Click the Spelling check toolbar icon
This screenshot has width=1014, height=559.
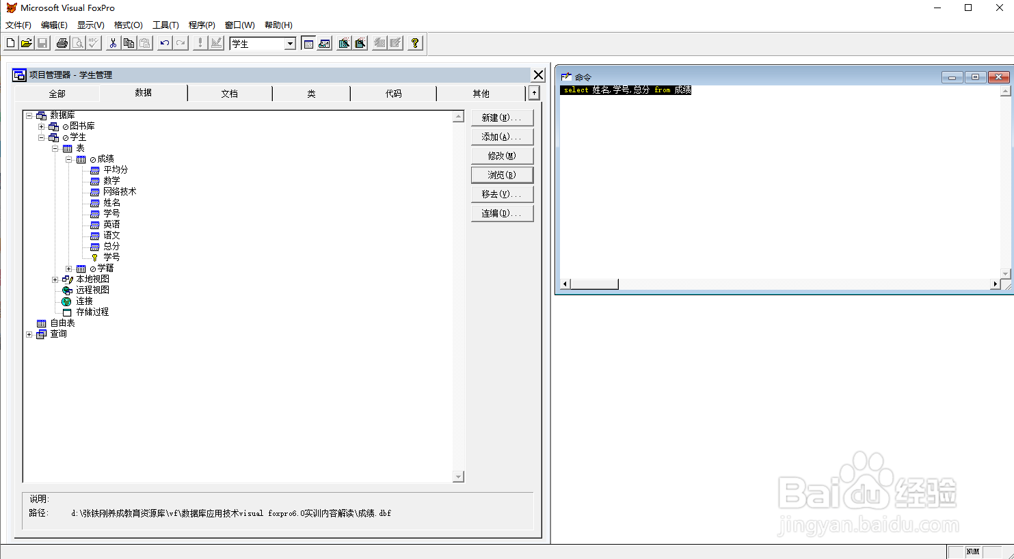(x=94, y=43)
